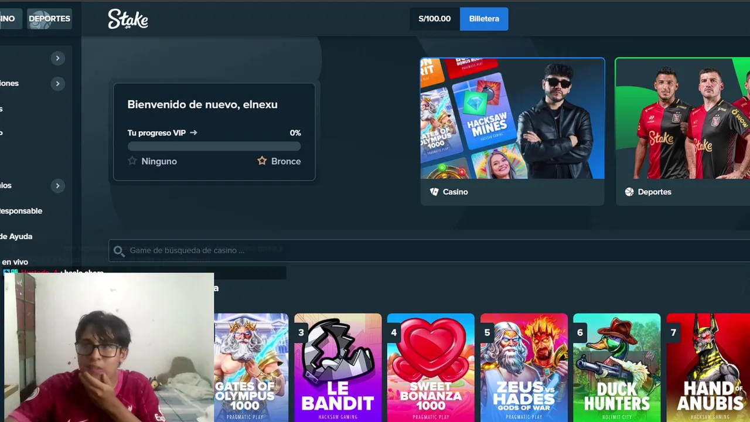The image size is (750, 422).
Task: Switch to the Deportes tab
Action: point(49,19)
